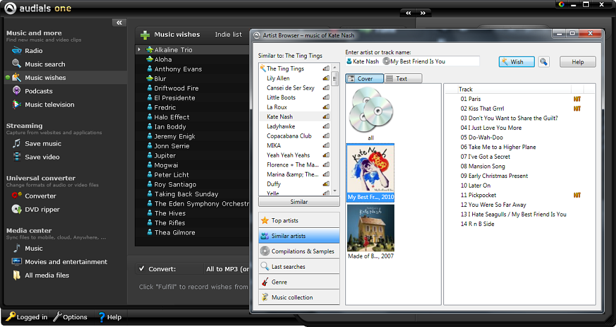Open the Genre category

click(x=299, y=282)
